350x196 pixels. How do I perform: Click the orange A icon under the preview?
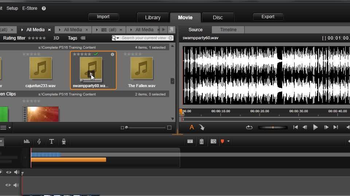[x=192, y=127]
